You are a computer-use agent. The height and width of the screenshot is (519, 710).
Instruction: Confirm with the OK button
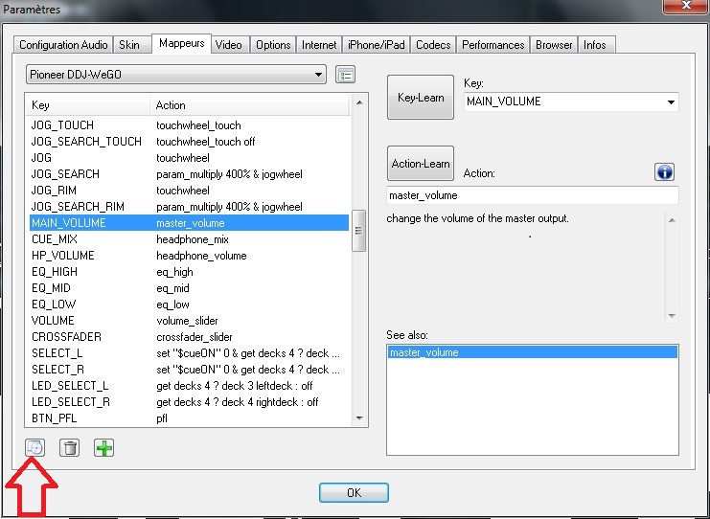click(x=354, y=493)
